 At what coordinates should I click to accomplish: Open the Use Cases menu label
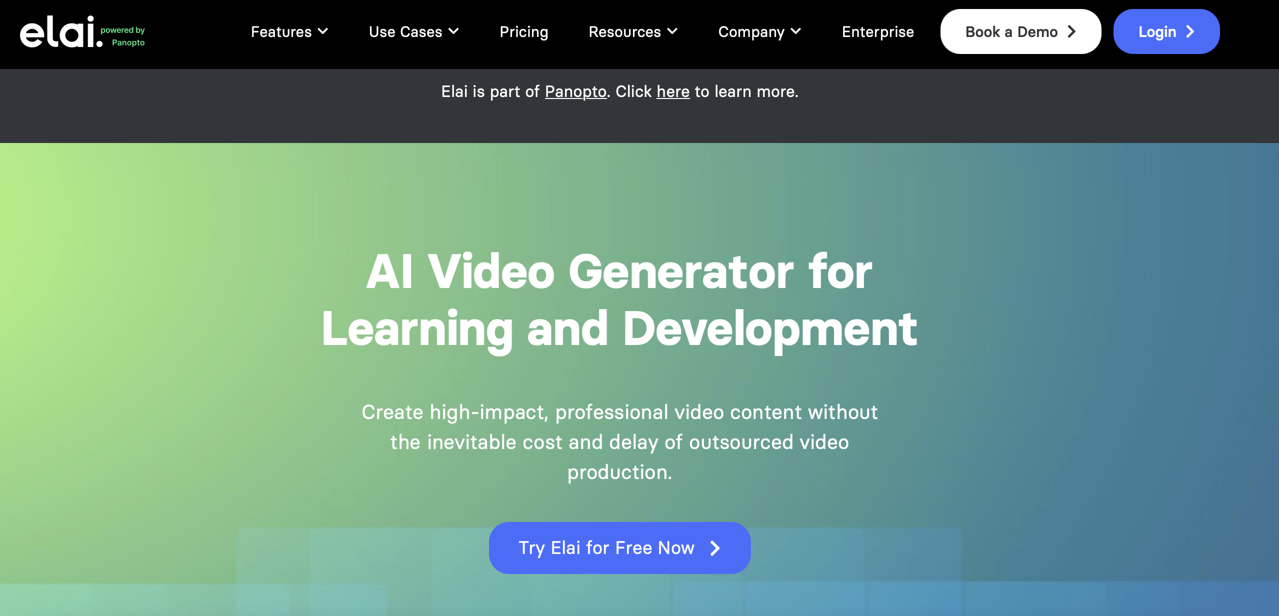pos(405,31)
